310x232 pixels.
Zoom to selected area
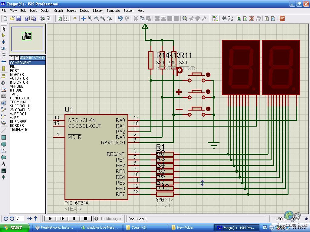click(109, 18)
